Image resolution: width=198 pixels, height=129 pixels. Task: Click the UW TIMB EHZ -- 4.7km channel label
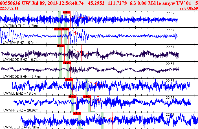[20, 26]
